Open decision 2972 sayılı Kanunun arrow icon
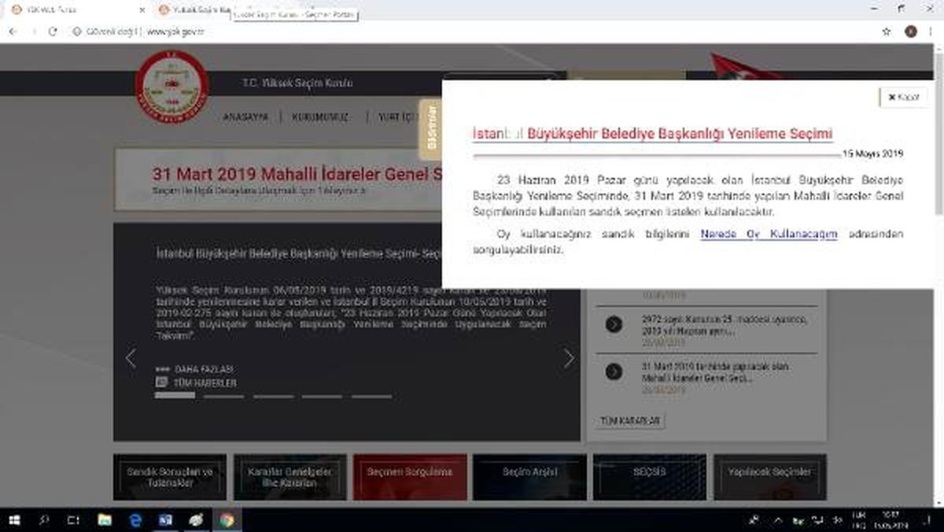The height and width of the screenshot is (532, 944). pos(614,324)
